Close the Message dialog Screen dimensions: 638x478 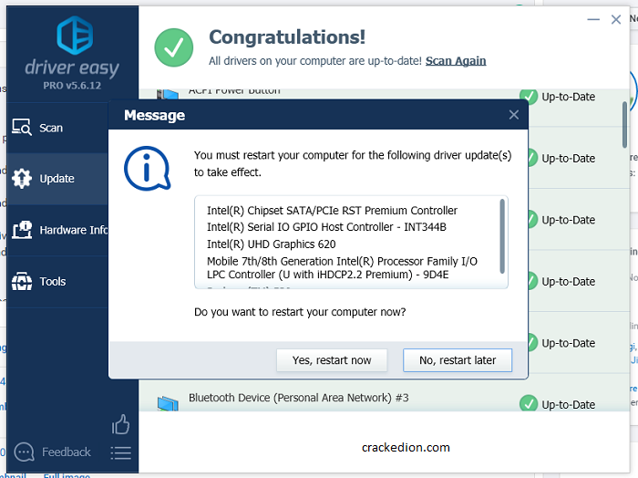pos(514,115)
